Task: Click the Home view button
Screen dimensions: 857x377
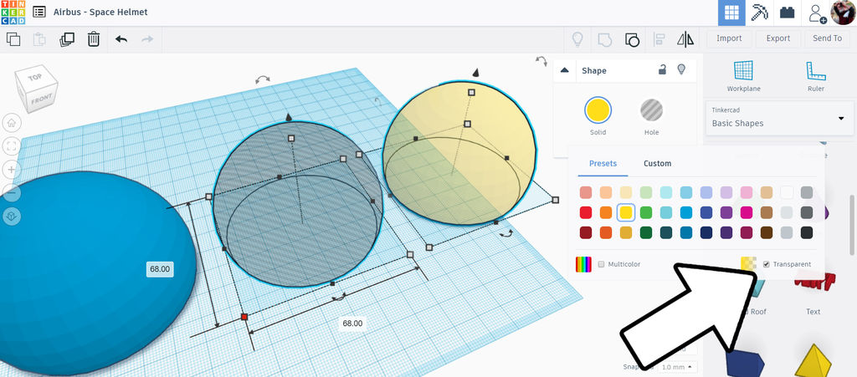Action: 12,123
